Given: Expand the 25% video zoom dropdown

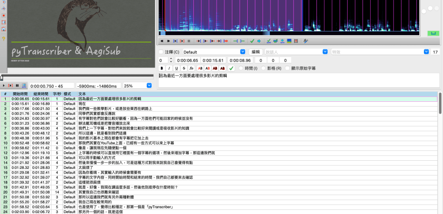Looking at the screenshot, I should coord(149,86).
